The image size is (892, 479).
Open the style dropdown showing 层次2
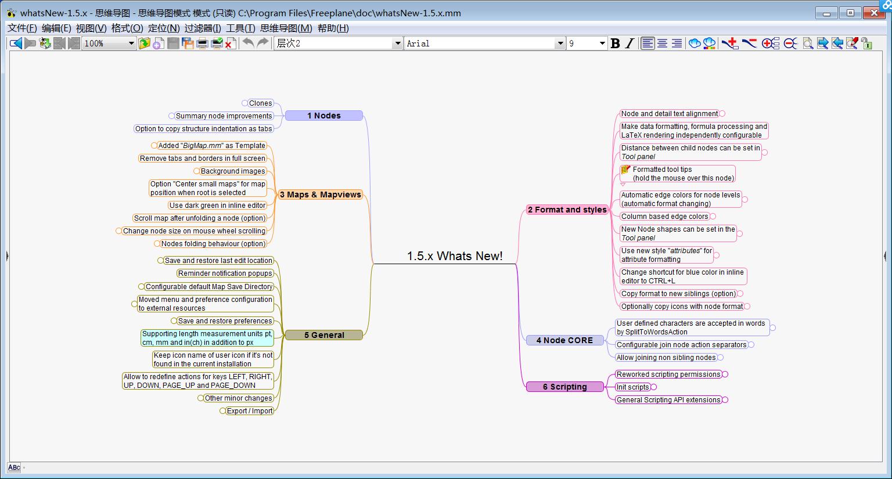[x=397, y=44]
